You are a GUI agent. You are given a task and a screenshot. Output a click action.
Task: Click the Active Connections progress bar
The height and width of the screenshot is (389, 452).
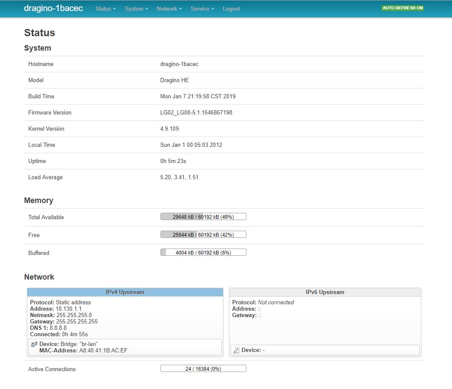point(203,368)
